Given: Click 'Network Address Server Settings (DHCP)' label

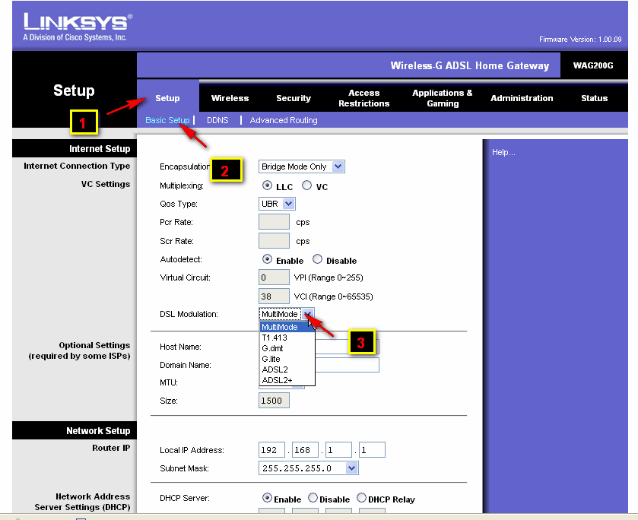Looking at the screenshot, I should [83, 502].
